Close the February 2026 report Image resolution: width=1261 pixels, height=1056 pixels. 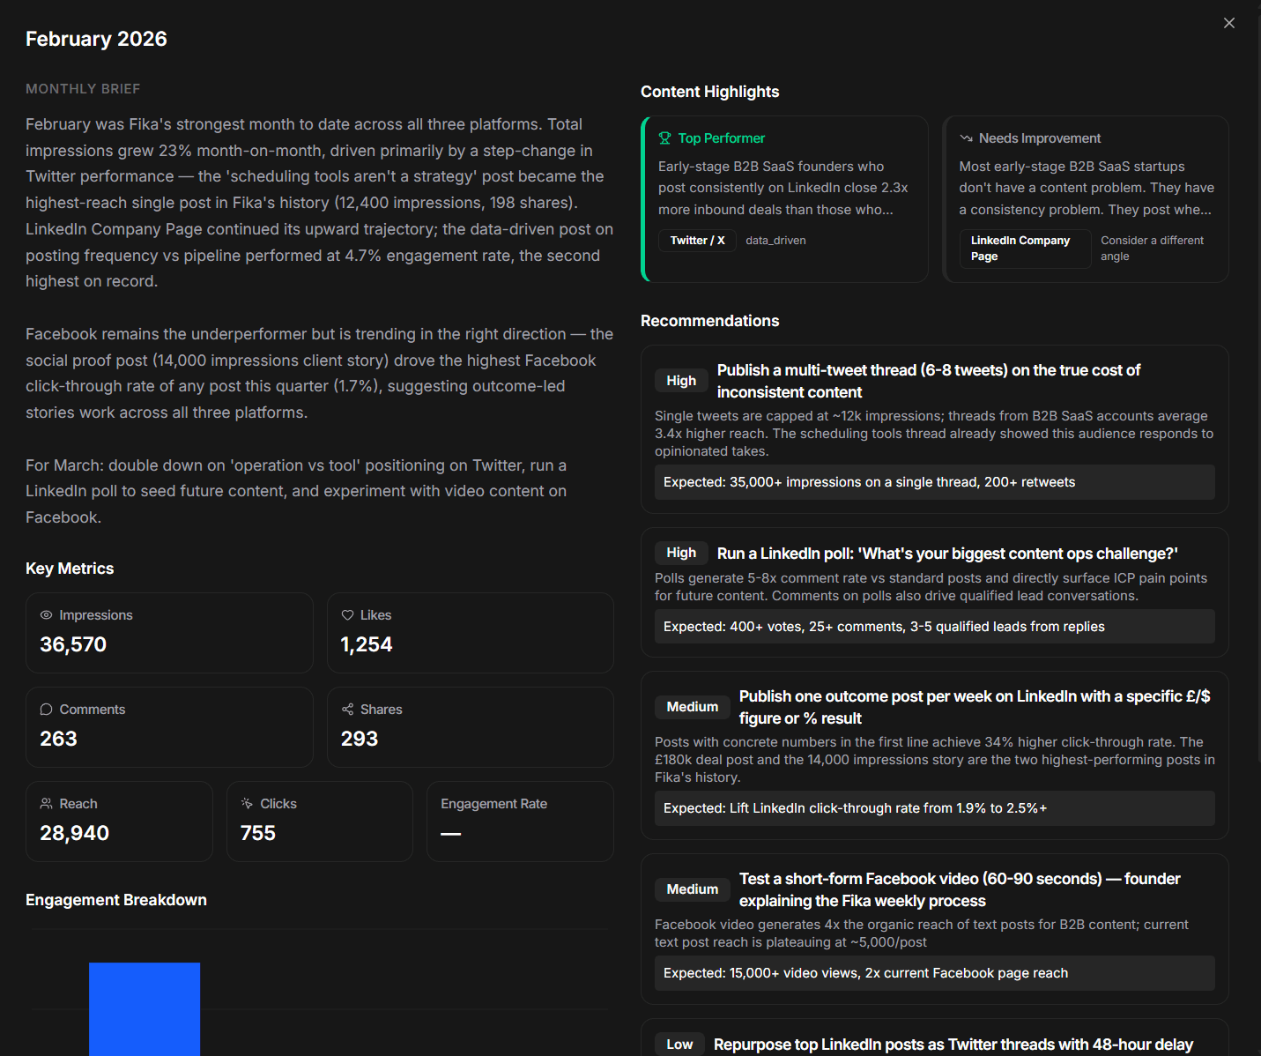tap(1229, 23)
